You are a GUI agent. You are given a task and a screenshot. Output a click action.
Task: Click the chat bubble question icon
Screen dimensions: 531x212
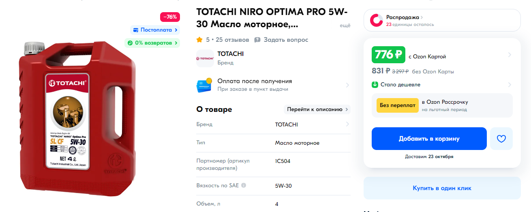click(x=257, y=40)
